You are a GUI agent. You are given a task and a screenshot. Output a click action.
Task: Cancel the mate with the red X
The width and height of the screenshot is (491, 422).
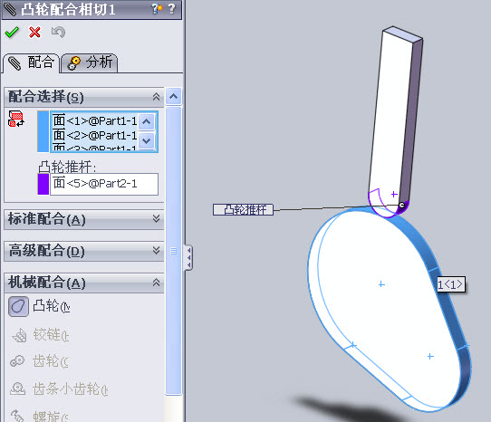(34, 32)
